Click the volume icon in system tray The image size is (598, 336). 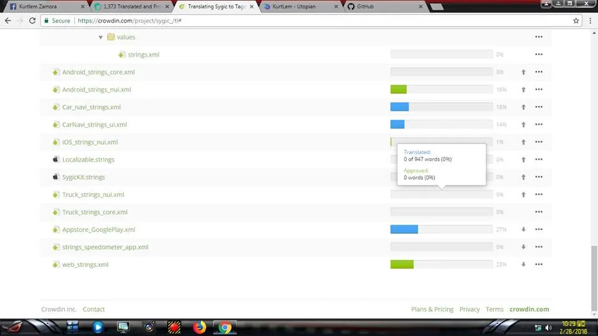pyautogui.click(x=548, y=328)
